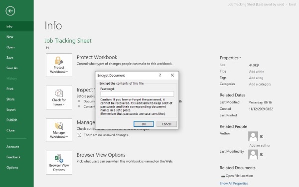Choose Save in the left menu

17,58
